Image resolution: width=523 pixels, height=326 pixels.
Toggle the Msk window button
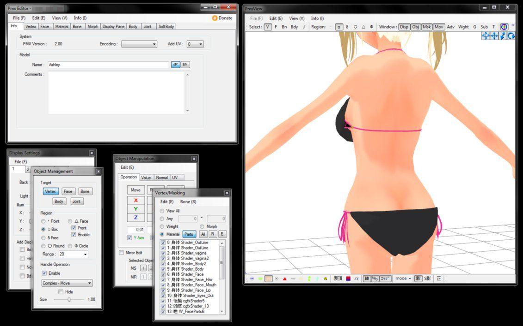427,27
